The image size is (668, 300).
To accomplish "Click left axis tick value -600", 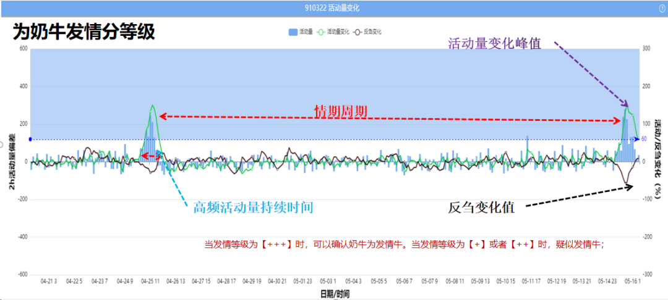I will [x=23, y=274].
